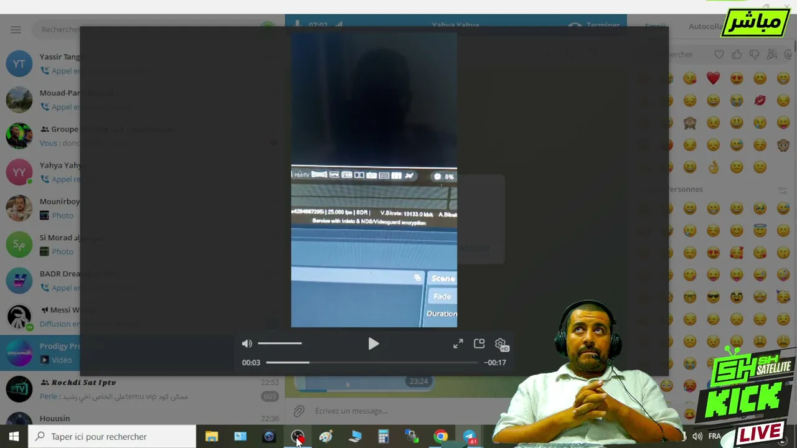This screenshot has height=448, width=797.
Task: Open Google Chrome from the taskbar
Action: (440, 436)
